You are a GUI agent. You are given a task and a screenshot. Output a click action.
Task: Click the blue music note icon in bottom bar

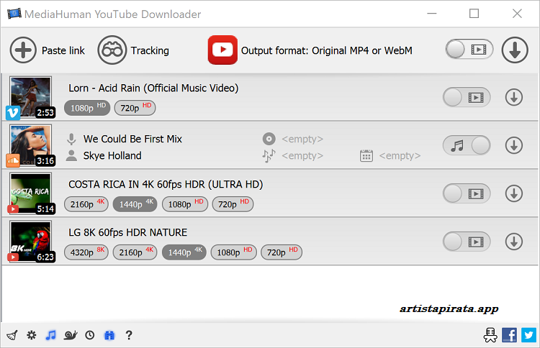pos(50,335)
